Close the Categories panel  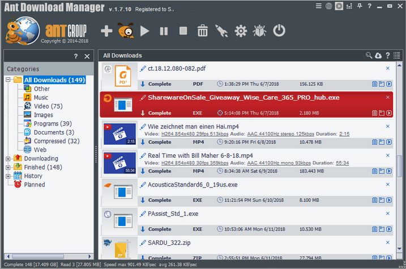click(87, 57)
